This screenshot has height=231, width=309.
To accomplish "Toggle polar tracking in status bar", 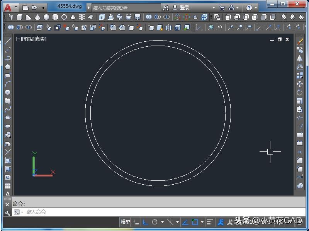I will (x=155, y=222).
